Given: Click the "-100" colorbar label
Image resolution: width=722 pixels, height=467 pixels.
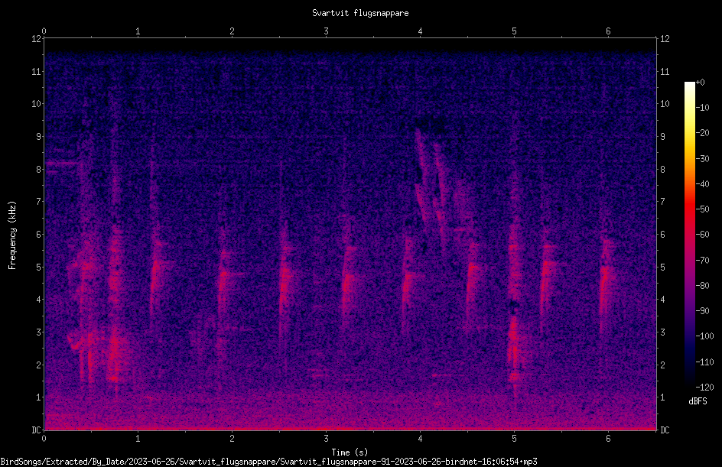Looking at the screenshot, I should (x=704, y=336).
